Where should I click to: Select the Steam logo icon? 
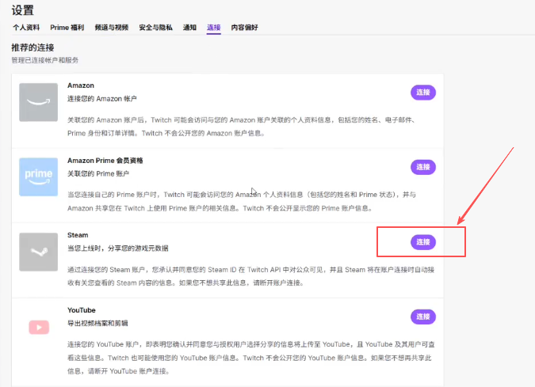pos(39,252)
